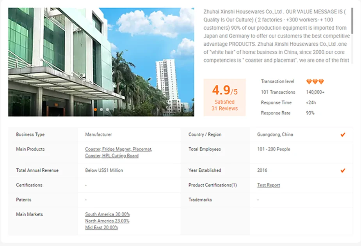Screen dimensions: 361x246
Task: Click the Main Products label
Action: click(30, 149)
